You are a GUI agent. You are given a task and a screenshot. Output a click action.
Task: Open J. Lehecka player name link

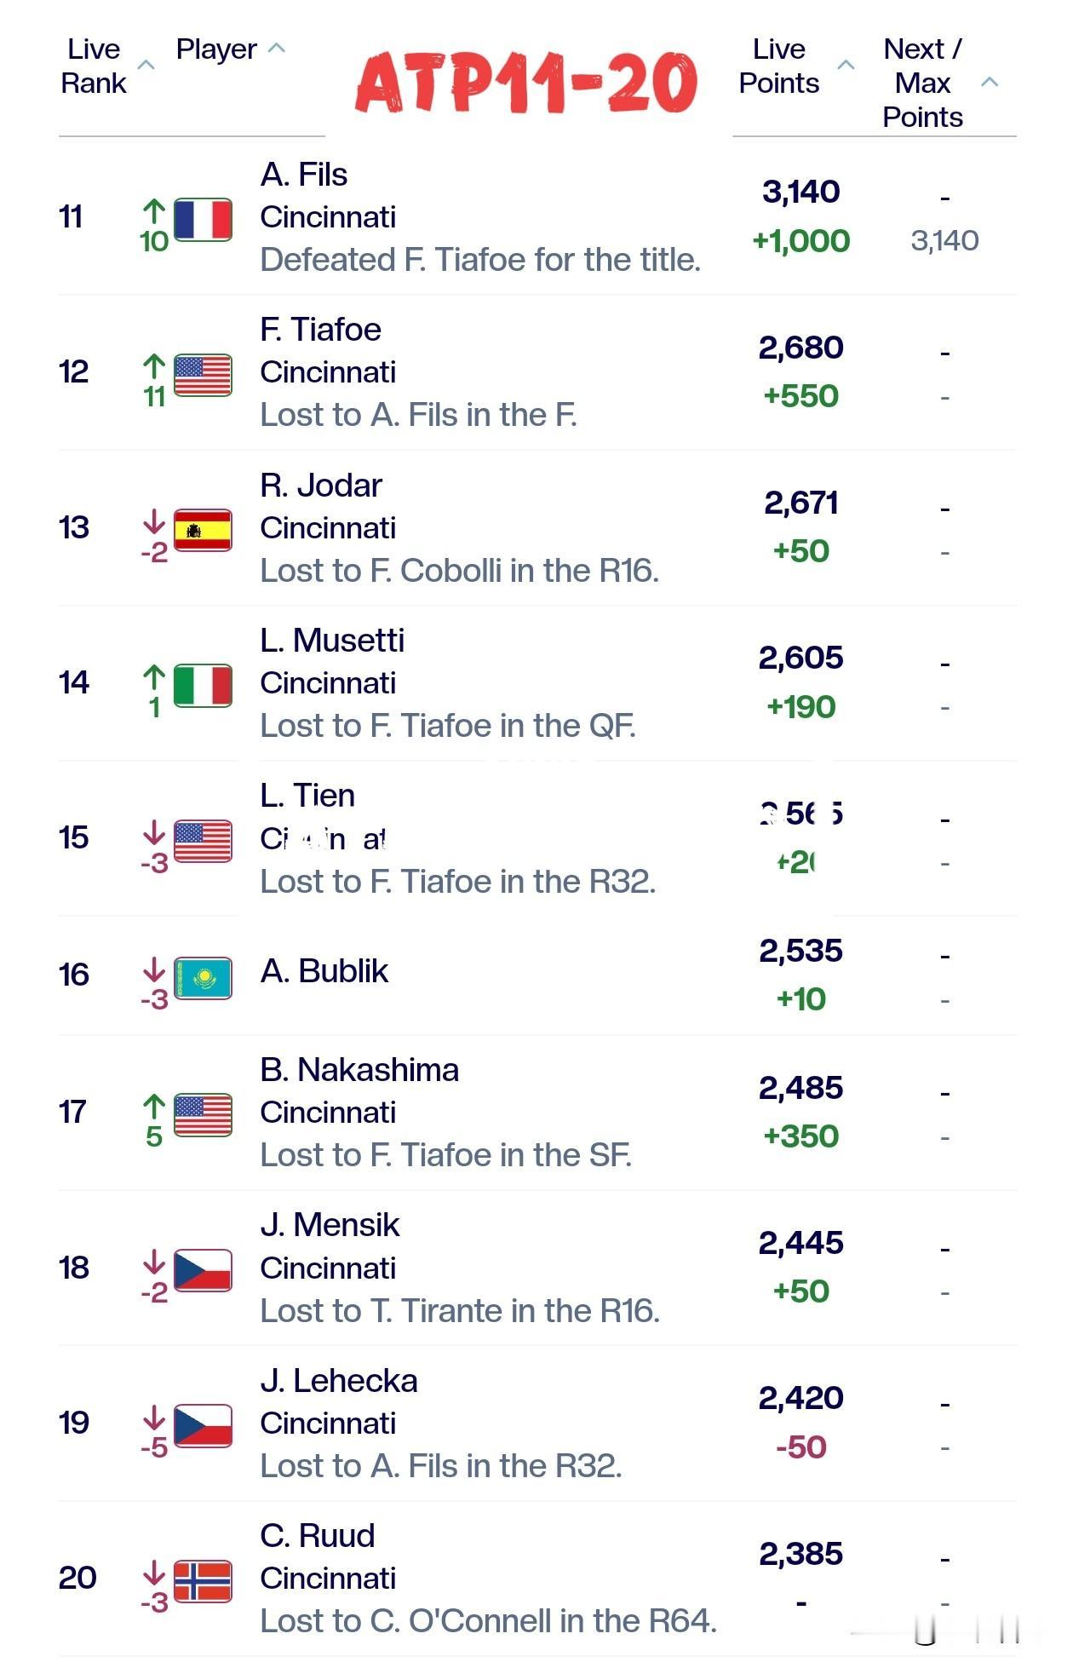click(x=339, y=1381)
